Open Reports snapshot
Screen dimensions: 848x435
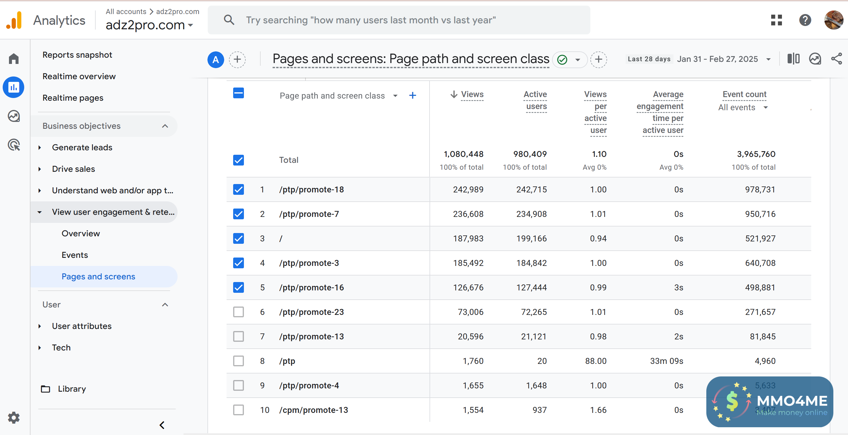pos(77,55)
